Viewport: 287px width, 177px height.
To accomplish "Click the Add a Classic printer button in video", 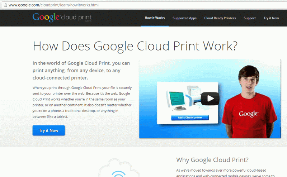I will pyautogui.click(x=190, y=118).
